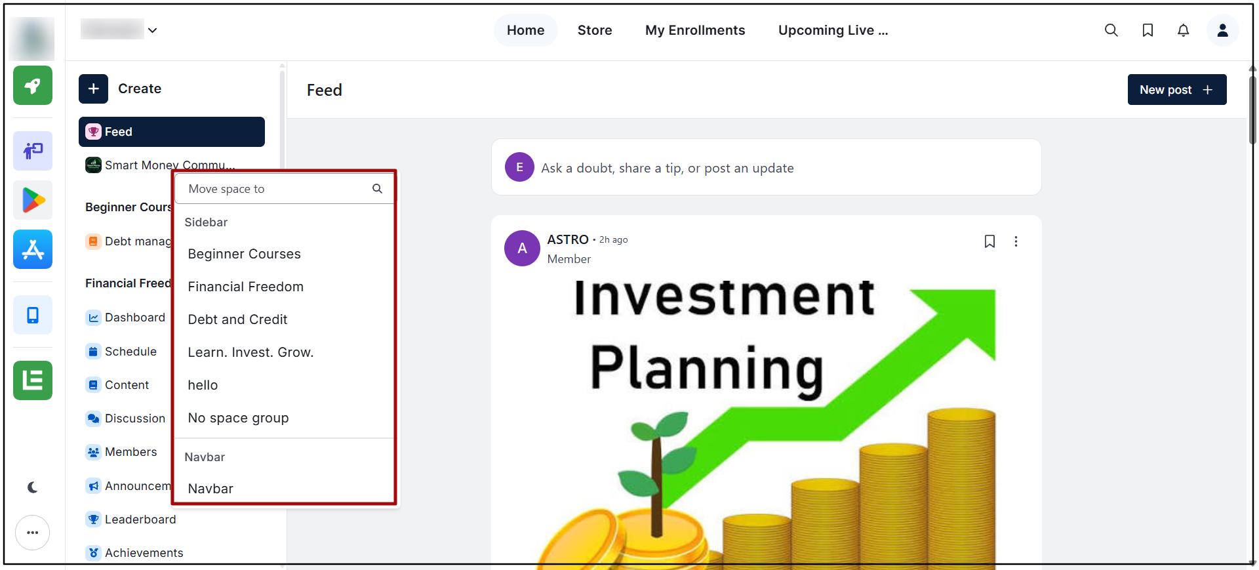Viewport: 1259px width, 570px height.
Task: Click the New post button
Action: point(1177,89)
